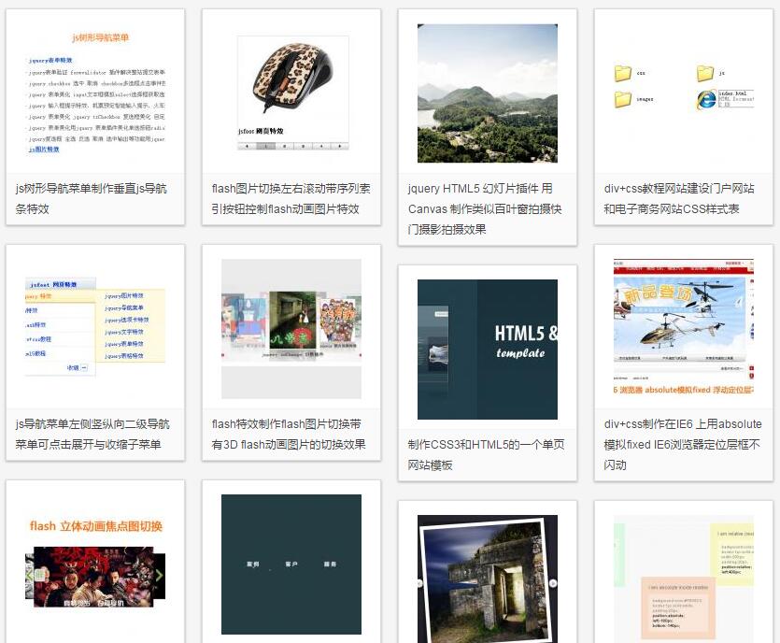This screenshot has width=780, height=643.
Task: Open the mountain lake landscape thumbnail
Action: (x=487, y=93)
